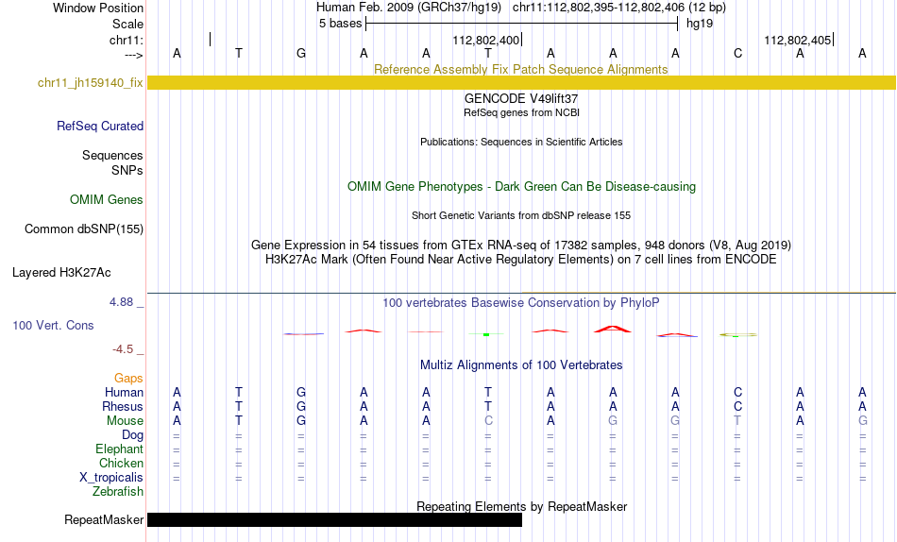The width and height of the screenshot is (897, 542).
Task: Click the gray C base in the Mouse row
Action: (x=488, y=421)
